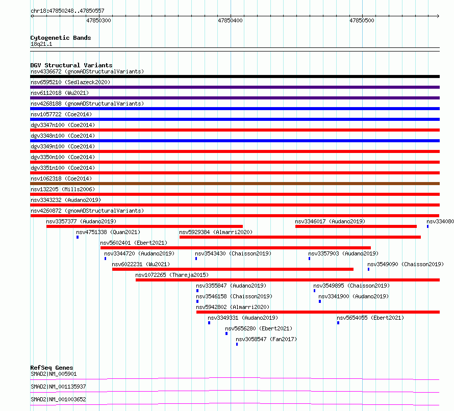Select nsv3549090 (Chaisson2019) label

pyautogui.click(x=406, y=264)
